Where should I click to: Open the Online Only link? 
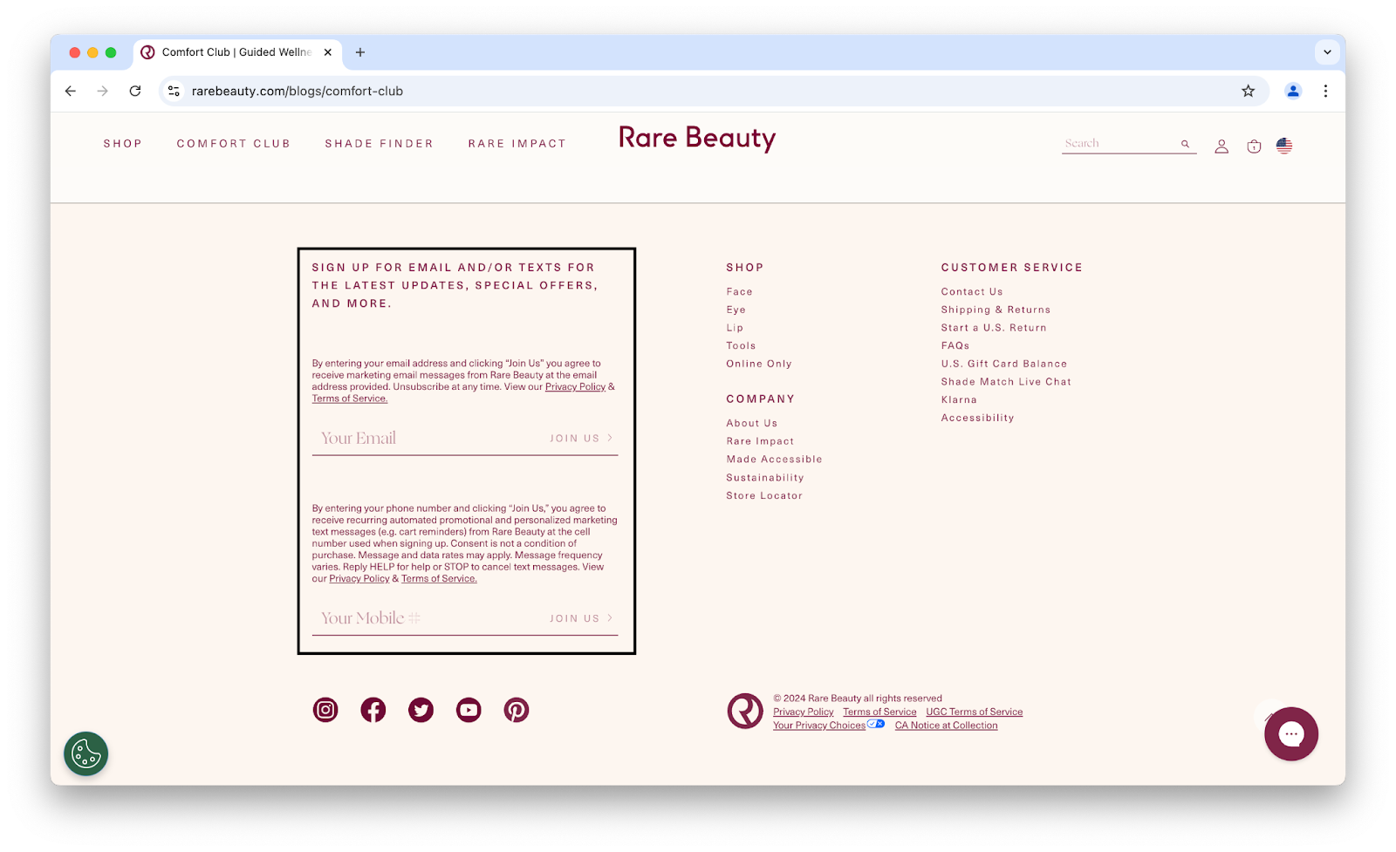(x=759, y=364)
